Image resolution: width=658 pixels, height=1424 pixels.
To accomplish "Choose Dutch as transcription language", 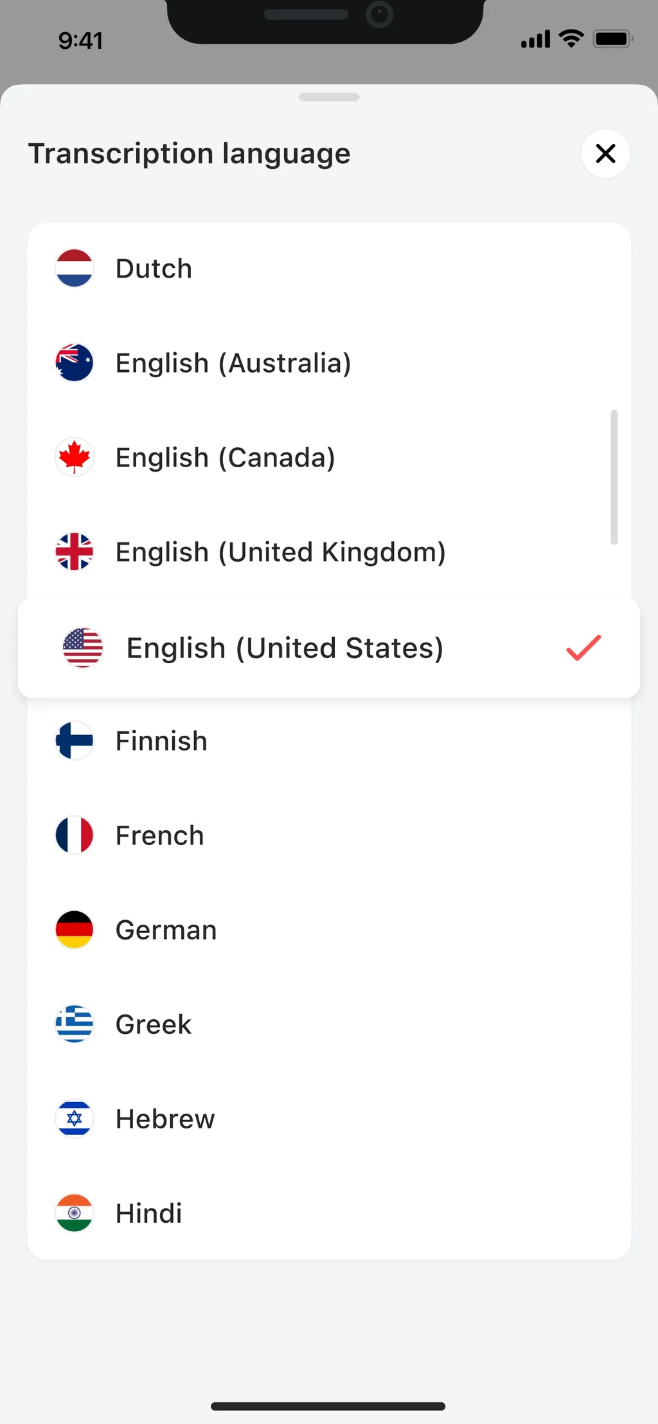I will coord(329,268).
